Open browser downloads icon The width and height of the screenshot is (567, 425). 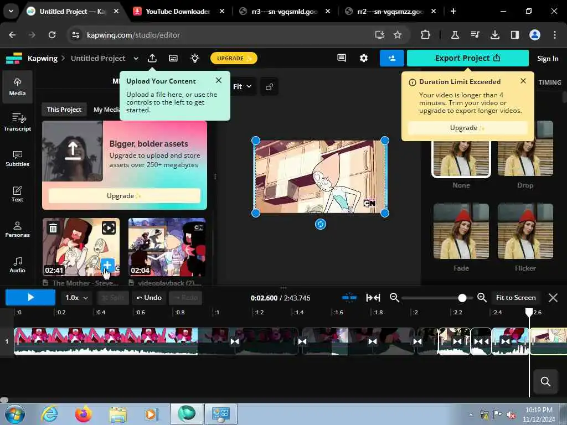point(494,35)
